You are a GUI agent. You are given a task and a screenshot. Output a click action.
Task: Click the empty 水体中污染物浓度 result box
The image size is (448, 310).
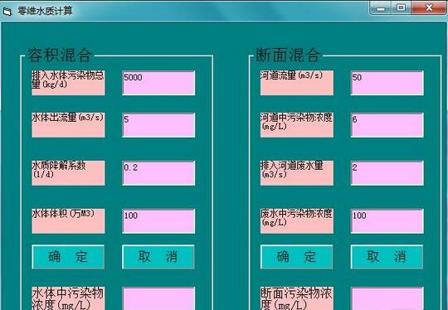tap(158, 298)
